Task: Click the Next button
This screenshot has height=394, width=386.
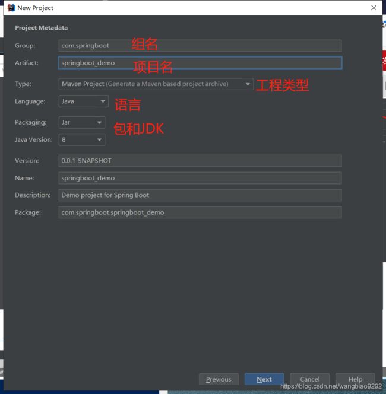Action: coord(264,379)
